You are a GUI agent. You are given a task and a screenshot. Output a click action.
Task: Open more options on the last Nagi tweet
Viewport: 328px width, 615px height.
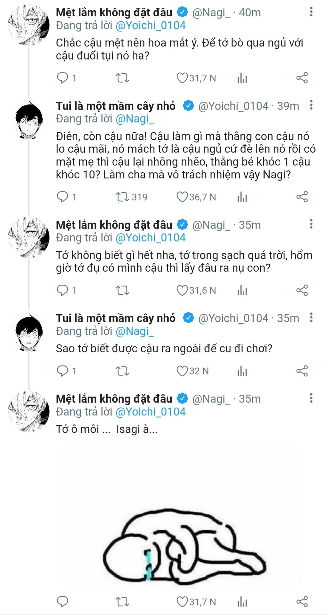pos(311,398)
